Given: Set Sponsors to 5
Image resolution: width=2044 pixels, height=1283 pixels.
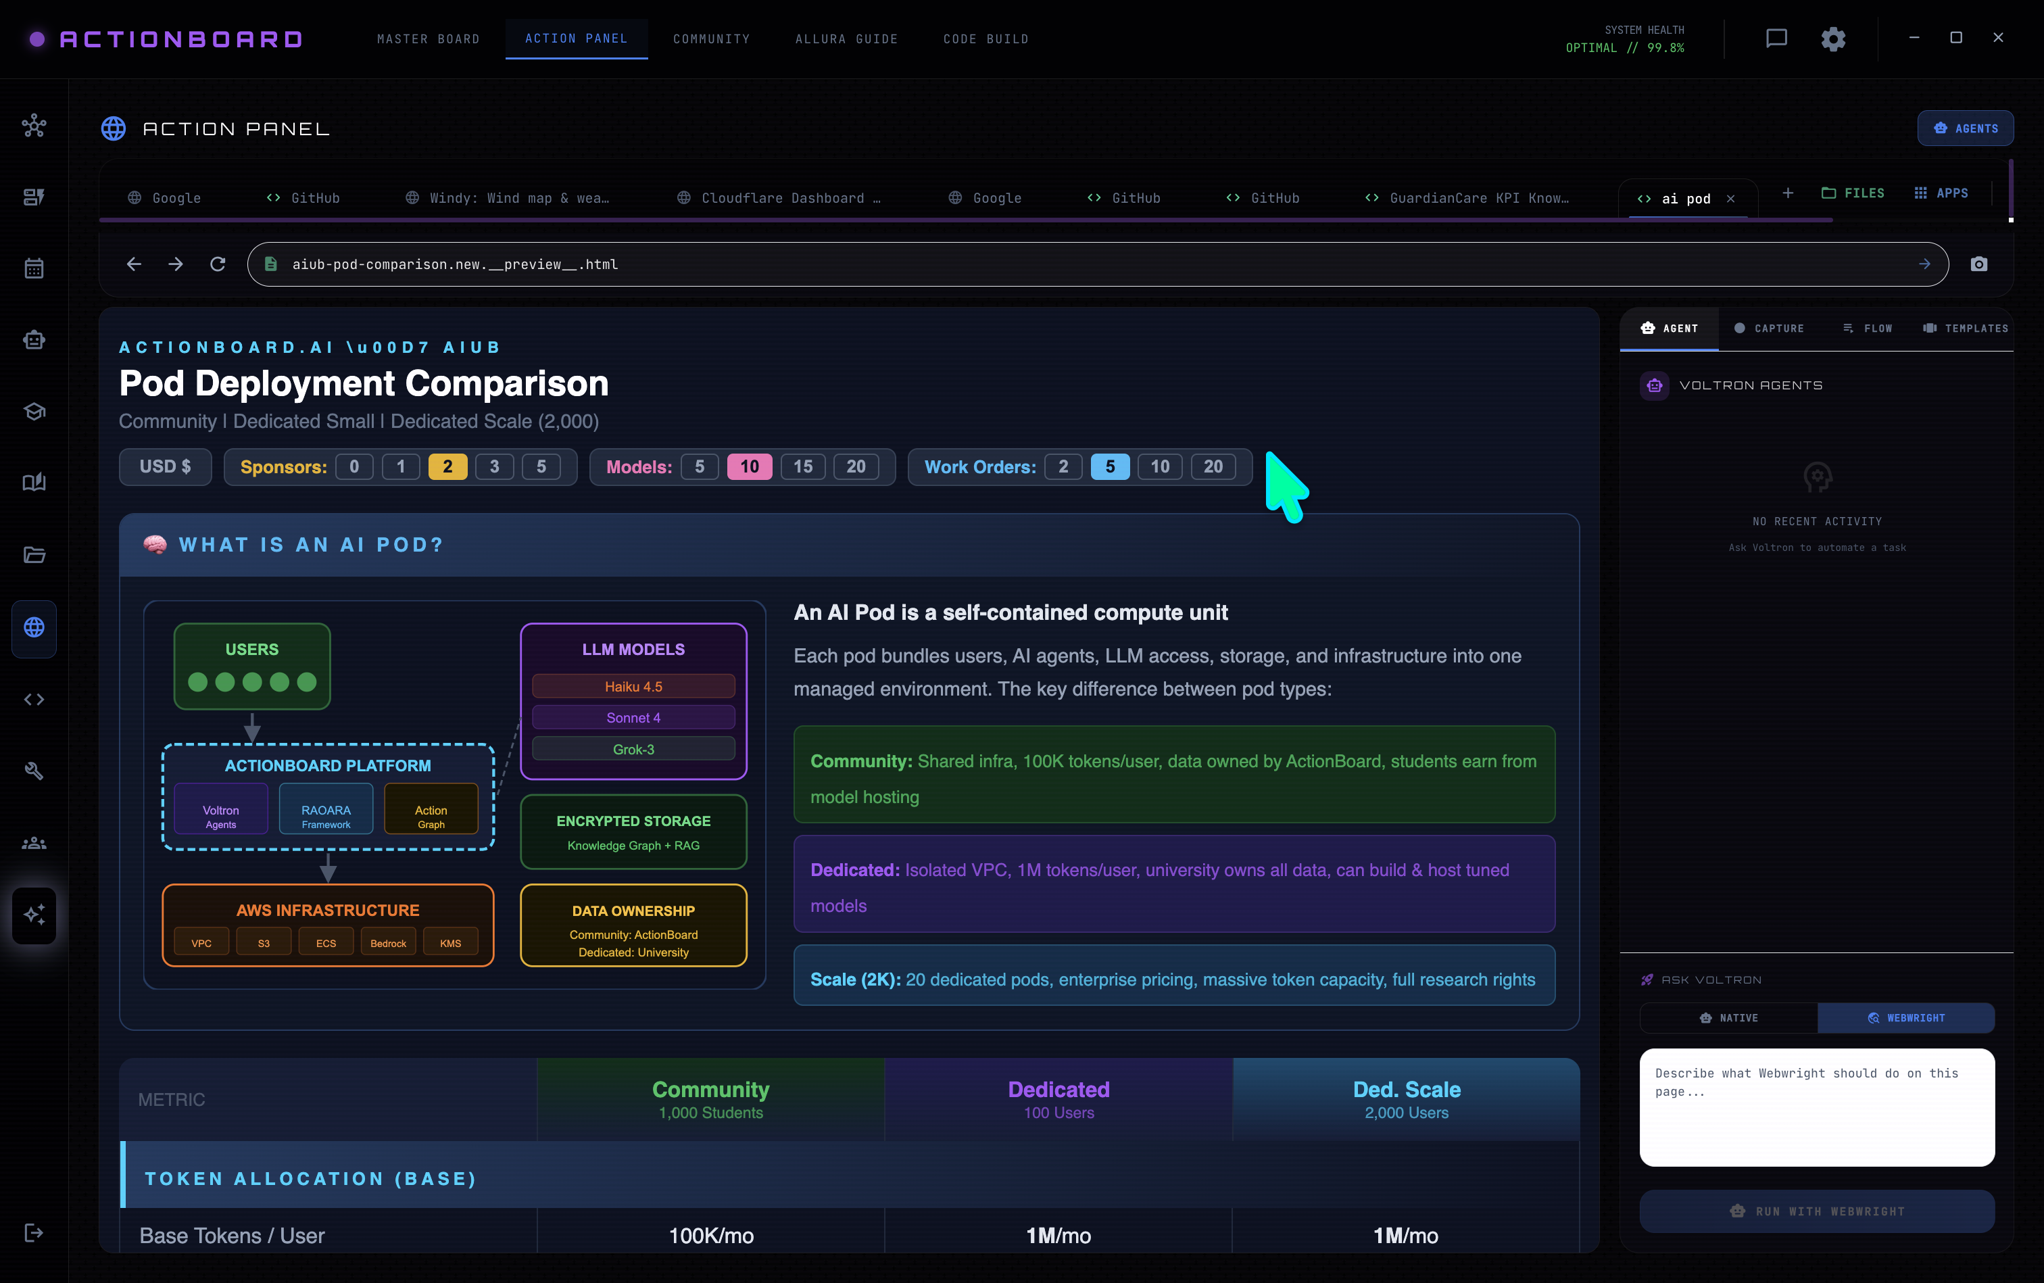Looking at the screenshot, I should tap(541, 466).
